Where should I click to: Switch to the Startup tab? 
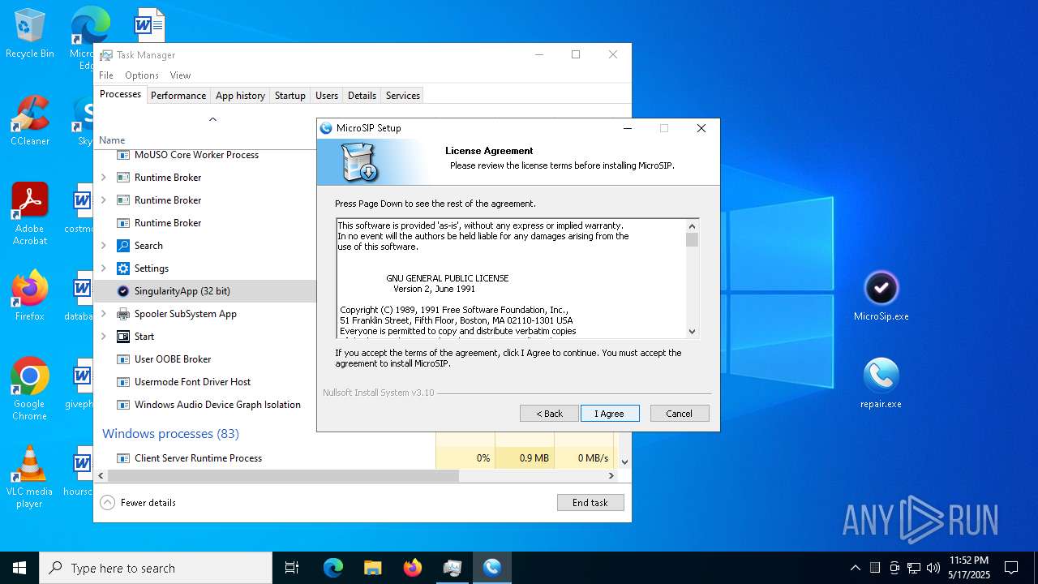click(x=290, y=96)
